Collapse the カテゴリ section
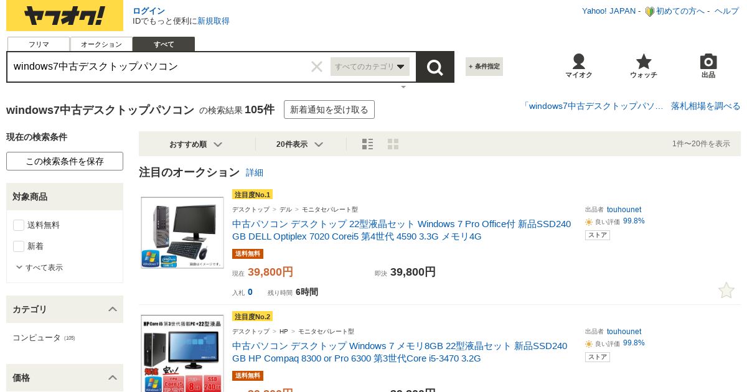 point(113,309)
